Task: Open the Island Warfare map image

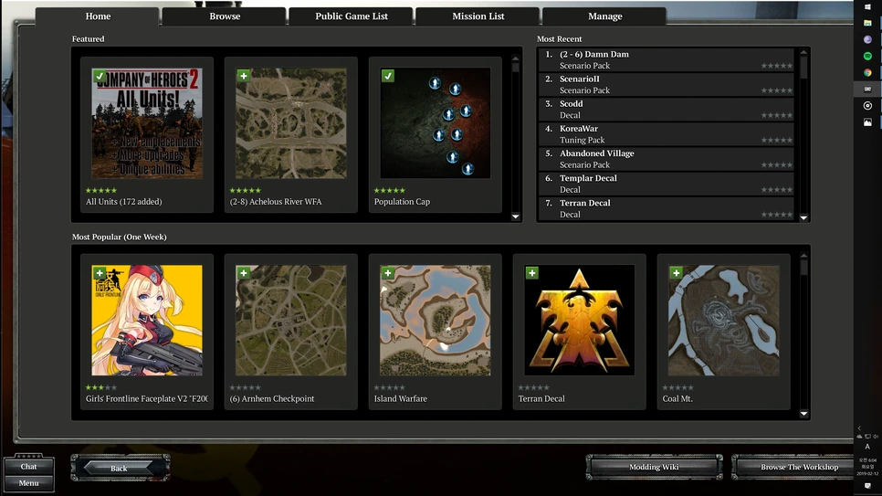Action: point(436,321)
